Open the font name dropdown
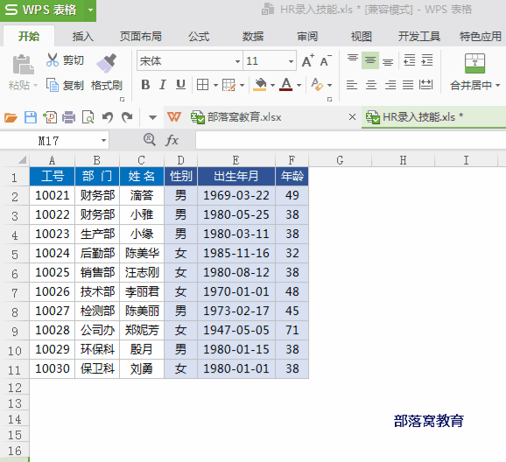506x462 pixels. (x=237, y=61)
